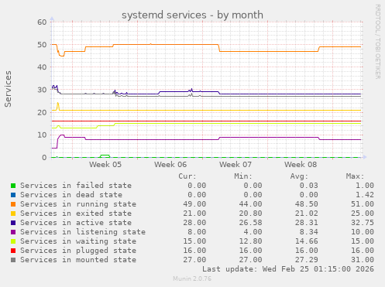The width and height of the screenshot is (385, 287).
Task: Click the lime waiting state legend swatch
Action: pos(13,241)
